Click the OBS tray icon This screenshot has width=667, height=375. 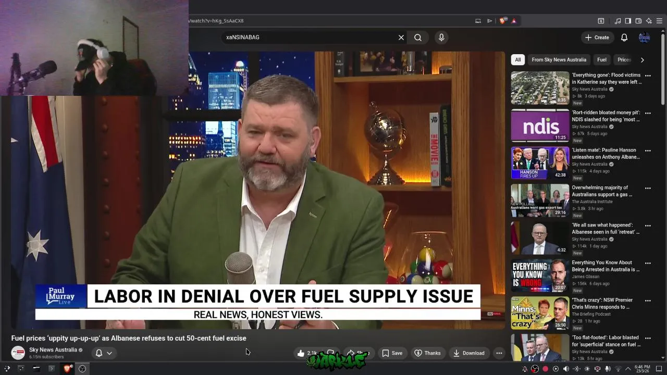pos(535,369)
